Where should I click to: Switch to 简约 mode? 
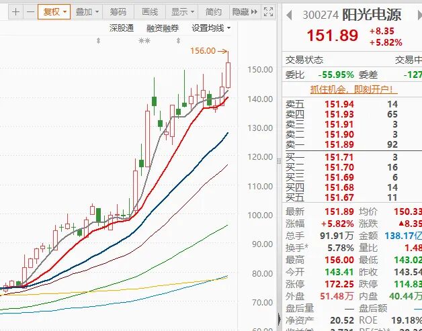[214, 12]
